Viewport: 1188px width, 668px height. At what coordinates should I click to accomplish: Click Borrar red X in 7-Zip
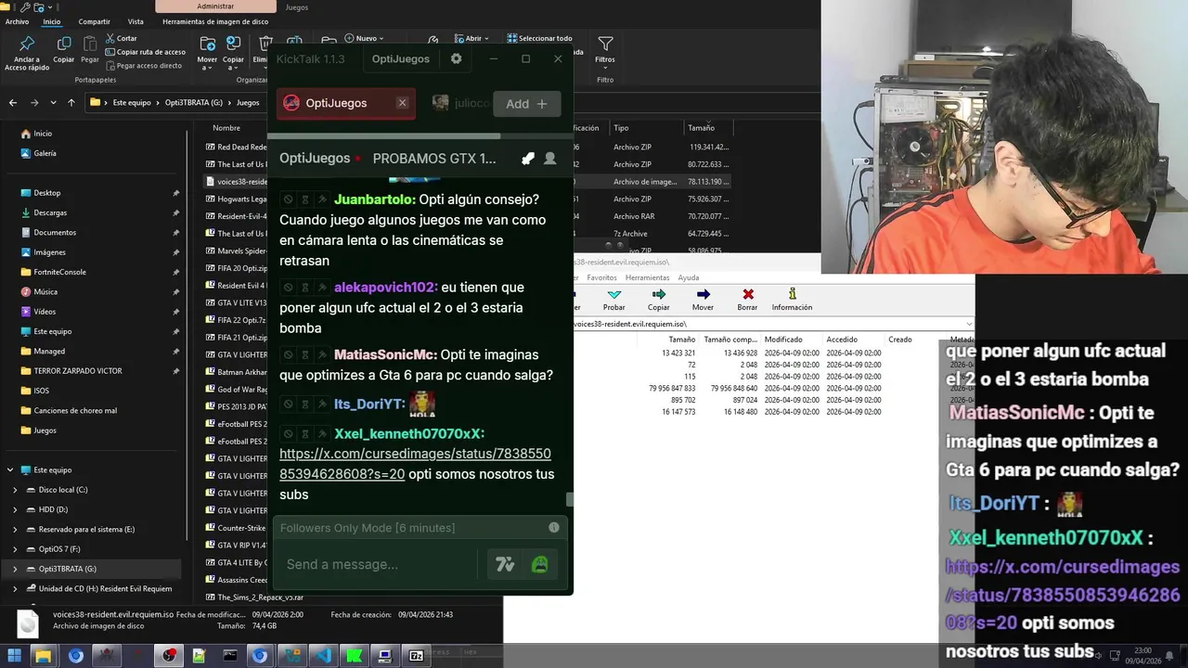click(747, 299)
